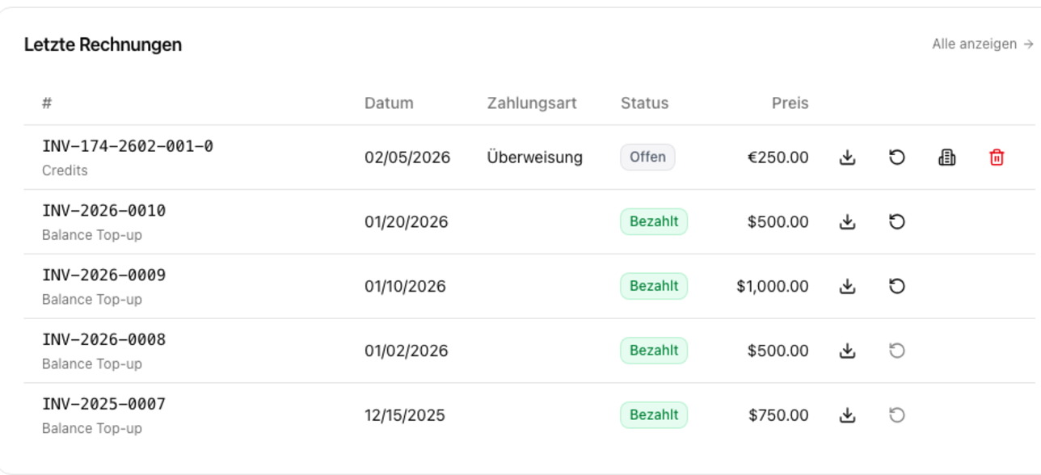The image size is (1041, 475).
Task: Download invoice INV-174-2602-001-0
Action: (846, 158)
